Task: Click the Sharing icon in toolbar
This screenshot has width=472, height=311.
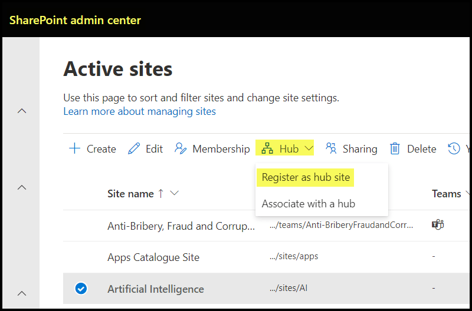Action: tap(332, 148)
